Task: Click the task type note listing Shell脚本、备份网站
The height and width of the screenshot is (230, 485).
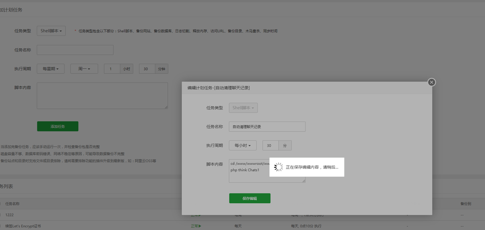Action: click(x=178, y=31)
